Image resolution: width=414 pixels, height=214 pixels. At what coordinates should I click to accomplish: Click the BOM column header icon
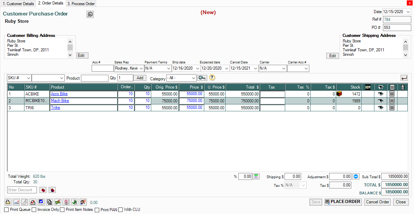[x=368, y=87]
